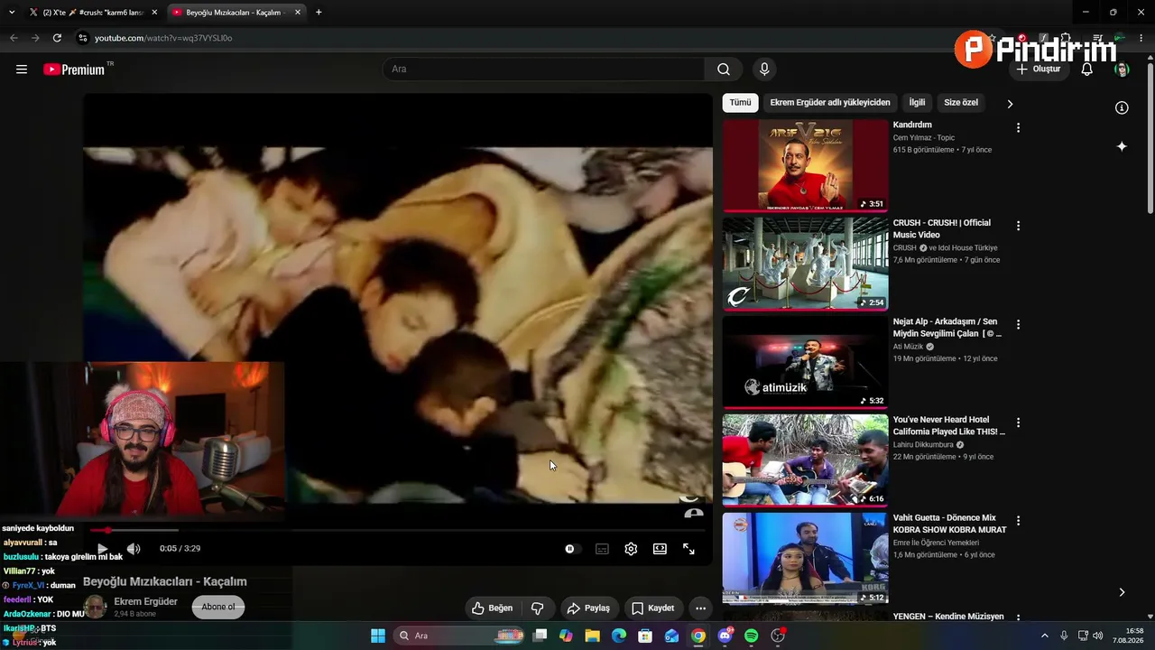1155x650 pixels.
Task: Open the Hotel California video thumbnail
Action: [x=805, y=460]
